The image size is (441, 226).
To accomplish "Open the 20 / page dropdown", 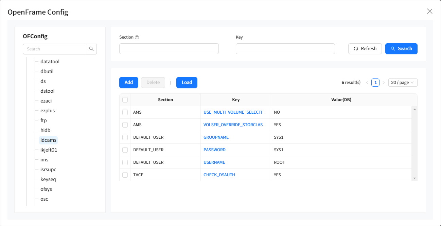I will pos(403,83).
